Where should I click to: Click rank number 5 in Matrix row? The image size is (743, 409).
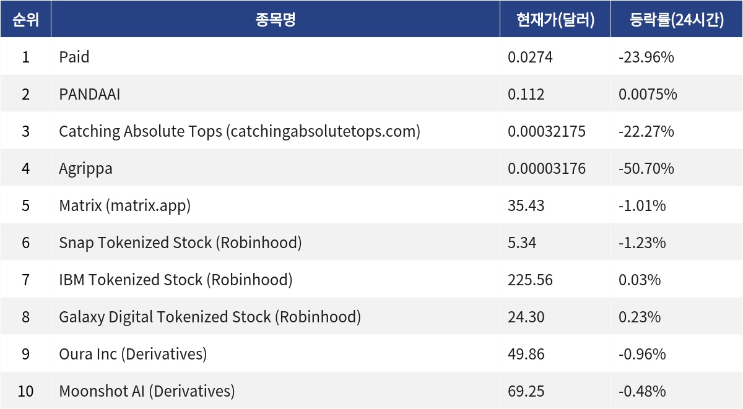tap(25, 206)
